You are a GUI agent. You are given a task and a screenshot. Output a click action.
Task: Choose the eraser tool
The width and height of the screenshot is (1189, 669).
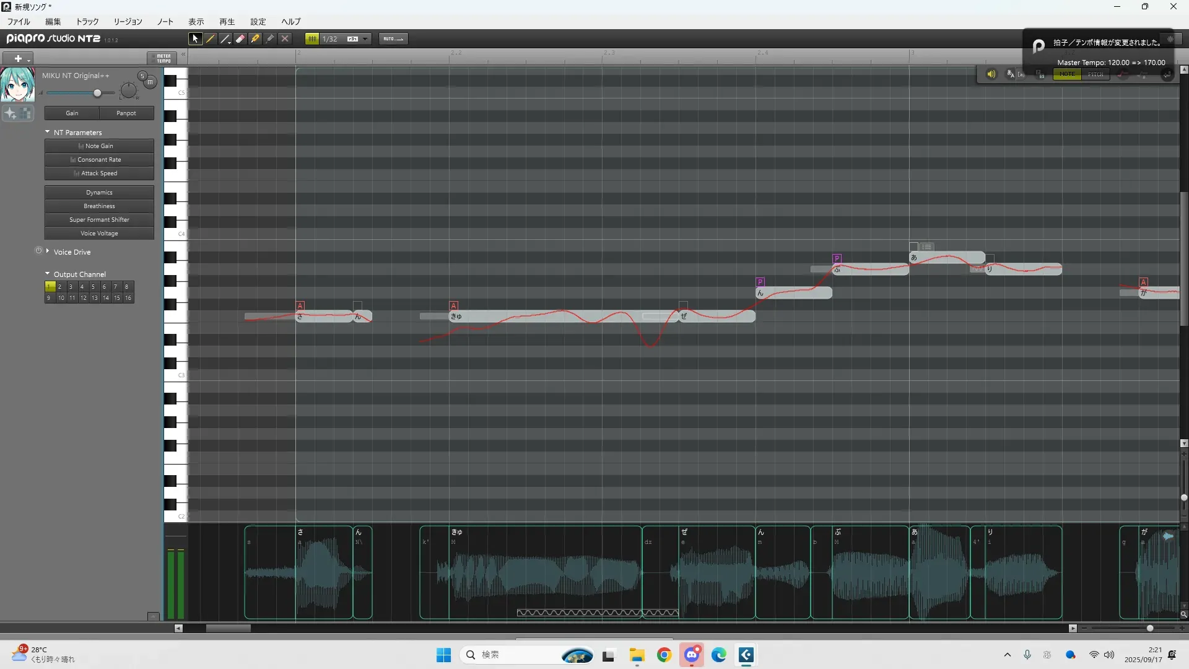click(x=240, y=38)
